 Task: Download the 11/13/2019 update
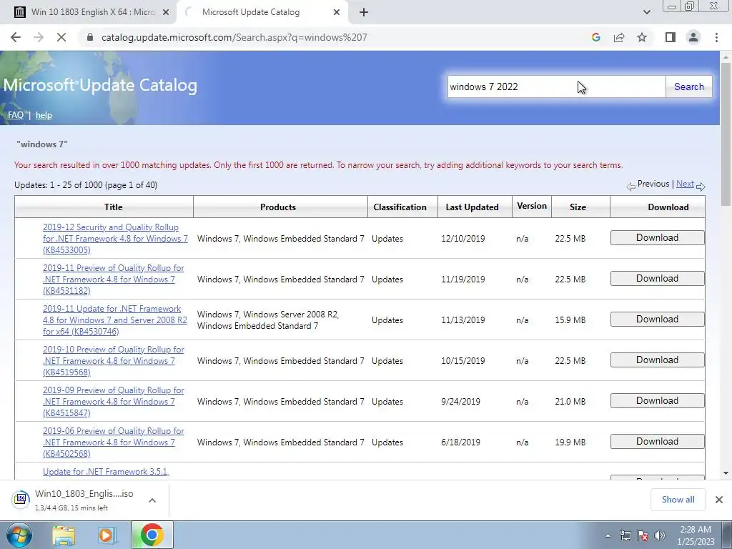coord(658,320)
